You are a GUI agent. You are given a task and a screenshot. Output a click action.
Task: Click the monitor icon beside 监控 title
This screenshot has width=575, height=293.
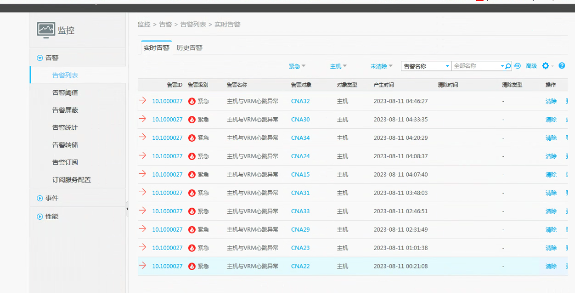coord(46,30)
